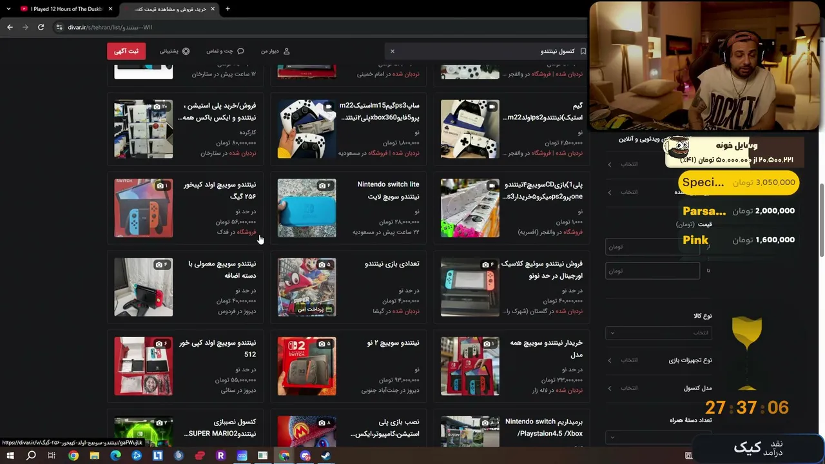The image size is (825, 464).
Task: Go back to the previous page
Action: (10, 27)
